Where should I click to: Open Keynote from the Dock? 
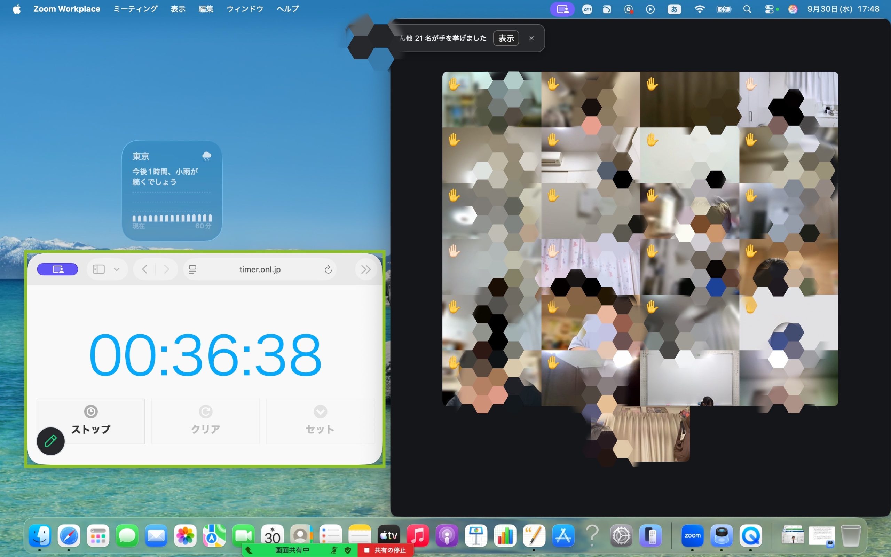coord(476,535)
